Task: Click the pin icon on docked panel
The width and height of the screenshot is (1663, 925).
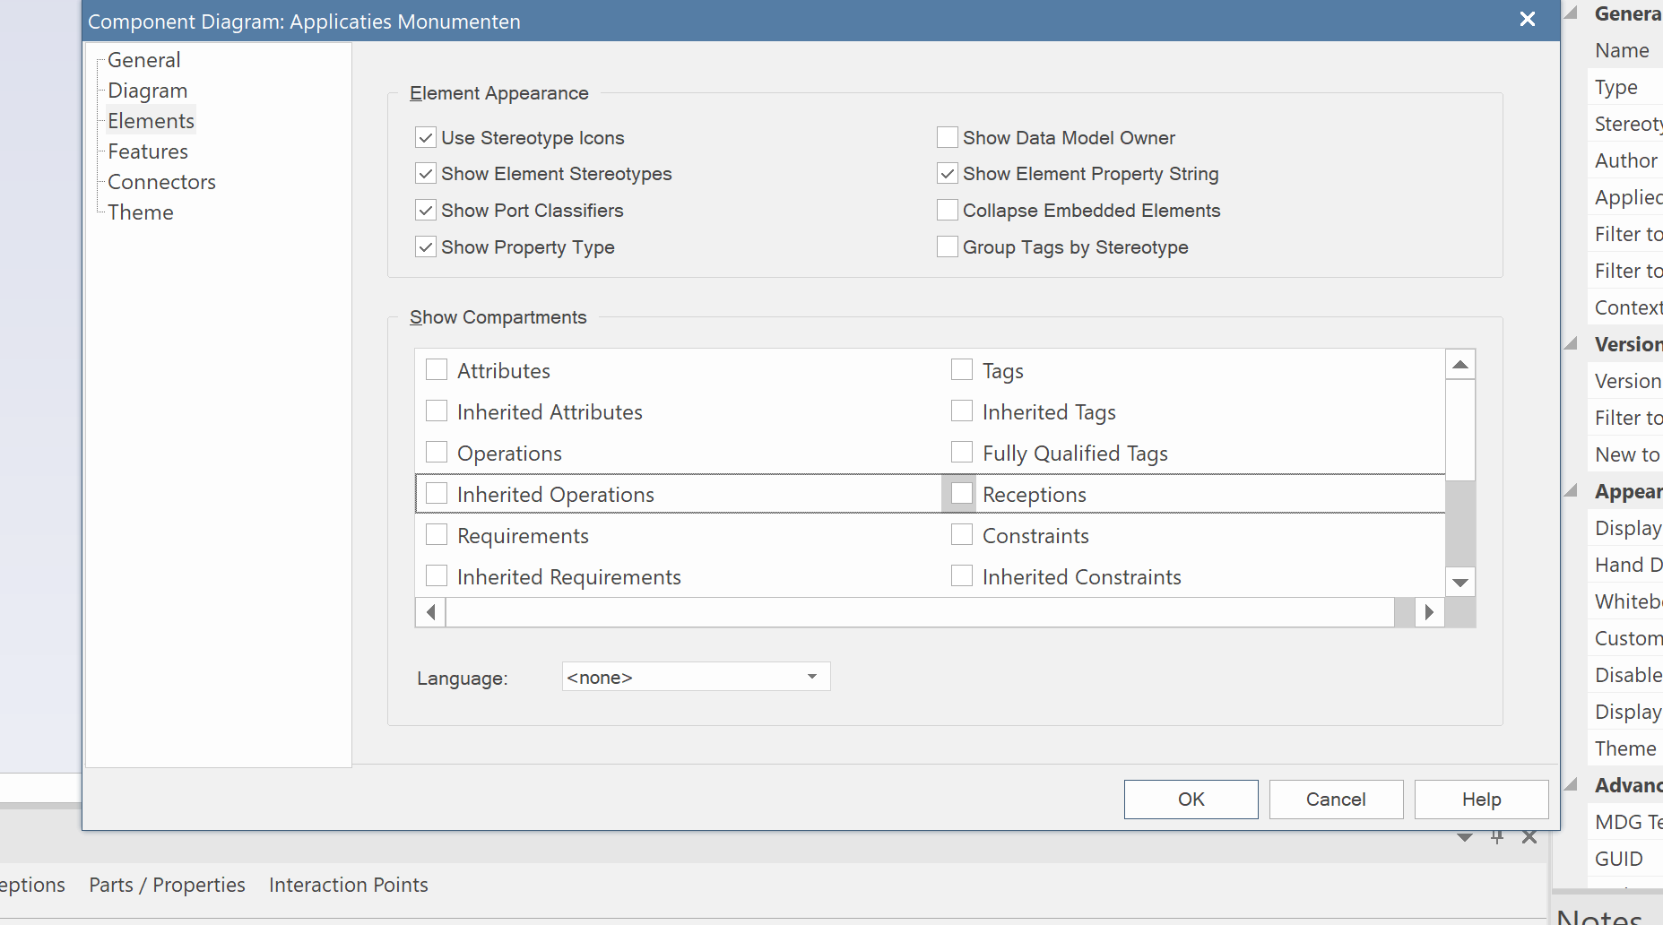Action: point(1497,837)
